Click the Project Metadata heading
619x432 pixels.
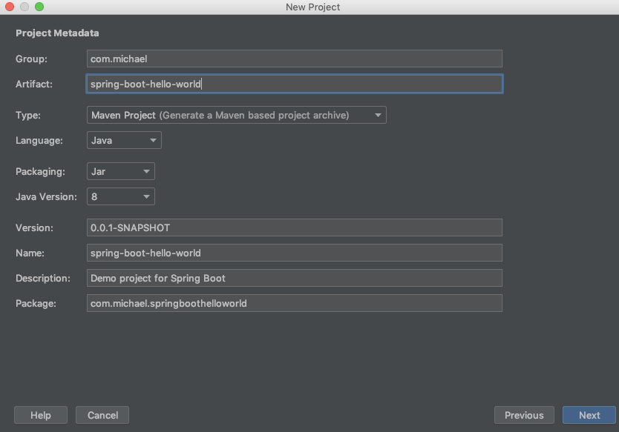pyautogui.click(x=57, y=33)
